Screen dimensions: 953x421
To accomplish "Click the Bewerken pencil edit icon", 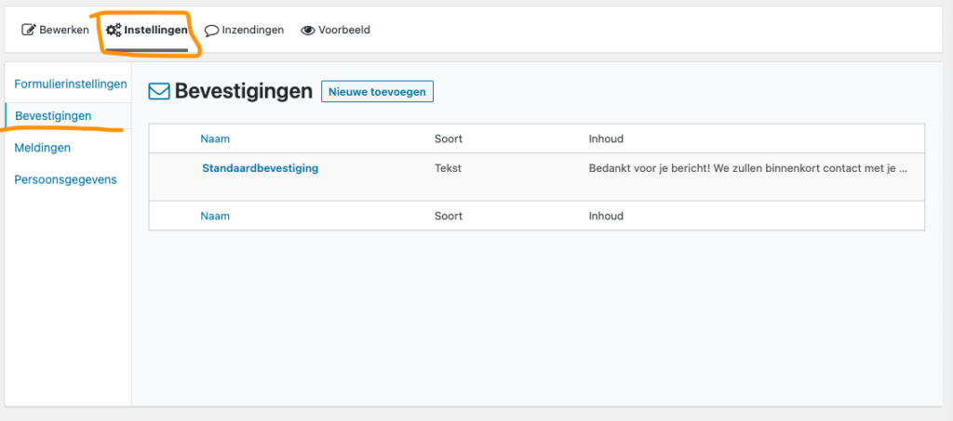I will tap(29, 30).
